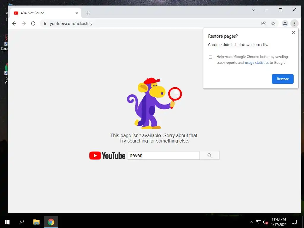
Task: Open the Windows Start menu
Action: [7, 222]
